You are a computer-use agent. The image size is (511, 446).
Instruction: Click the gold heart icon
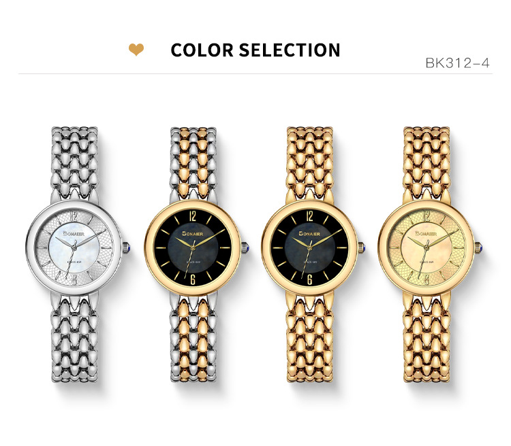click(136, 50)
